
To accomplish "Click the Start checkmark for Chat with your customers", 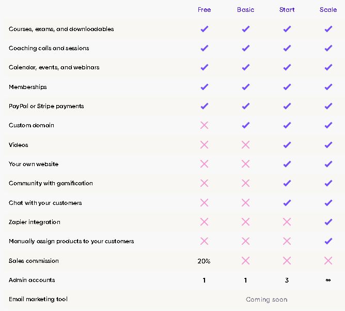I will pos(287,203).
